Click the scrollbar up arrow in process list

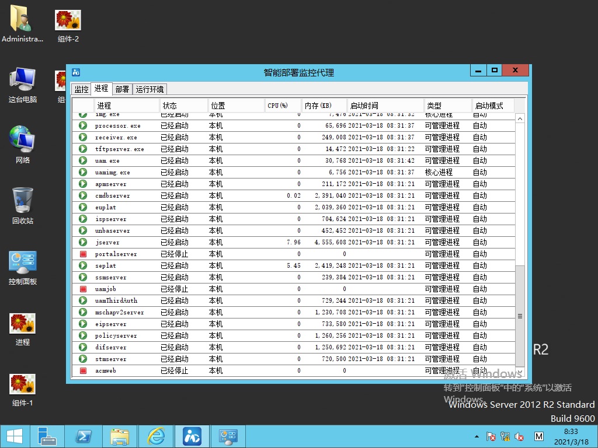point(520,118)
